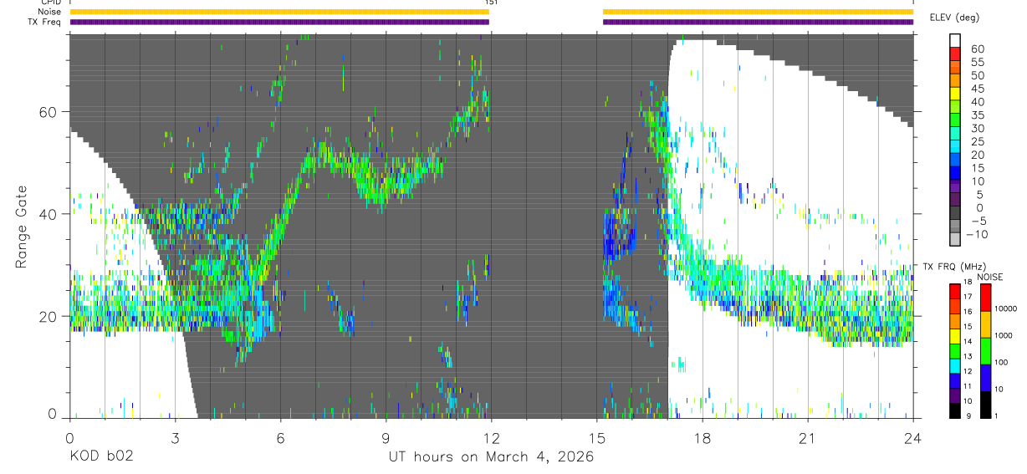Screen dimensions: 1027x474
Task: Pick the black bottom swatch in TX FRQ legend
Action: point(956,410)
